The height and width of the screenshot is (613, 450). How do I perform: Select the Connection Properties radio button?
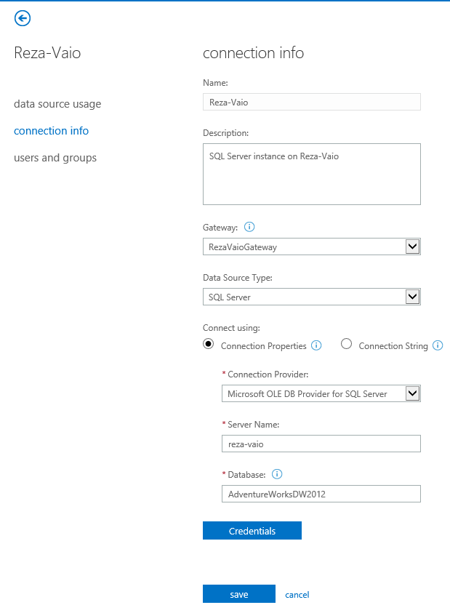[209, 344]
